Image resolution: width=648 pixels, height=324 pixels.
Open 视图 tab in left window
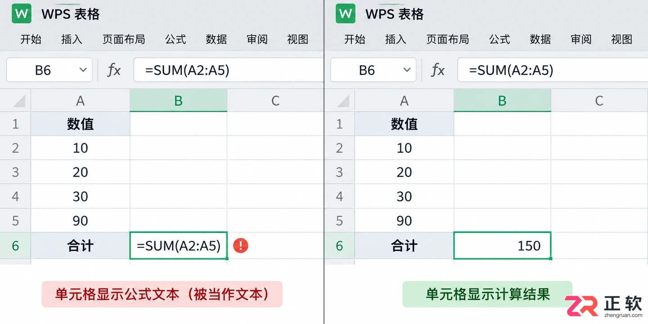[x=298, y=40]
